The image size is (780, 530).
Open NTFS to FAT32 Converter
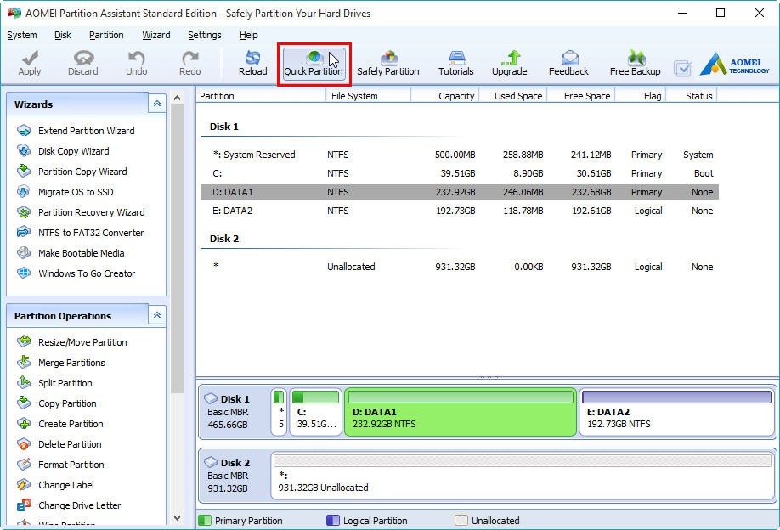tap(91, 233)
